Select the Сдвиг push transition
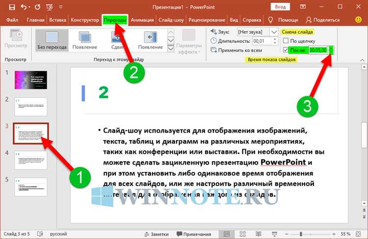The image size is (368, 239). [117, 40]
